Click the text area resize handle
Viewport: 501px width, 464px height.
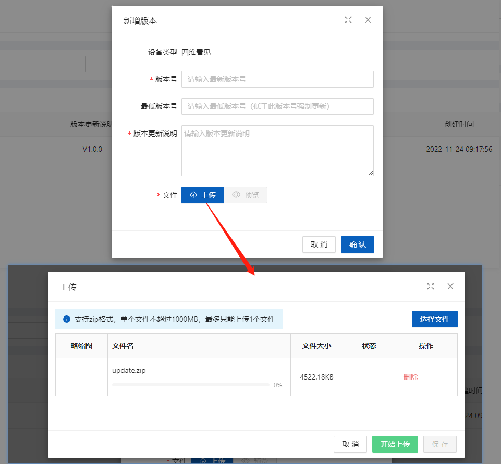point(371,173)
